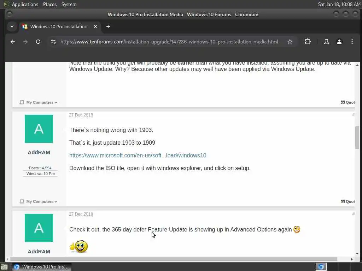Click the scroll down arrow on page scrollbar
Image resolution: width=362 pixels, height=271 pixels.
(357, 254)
